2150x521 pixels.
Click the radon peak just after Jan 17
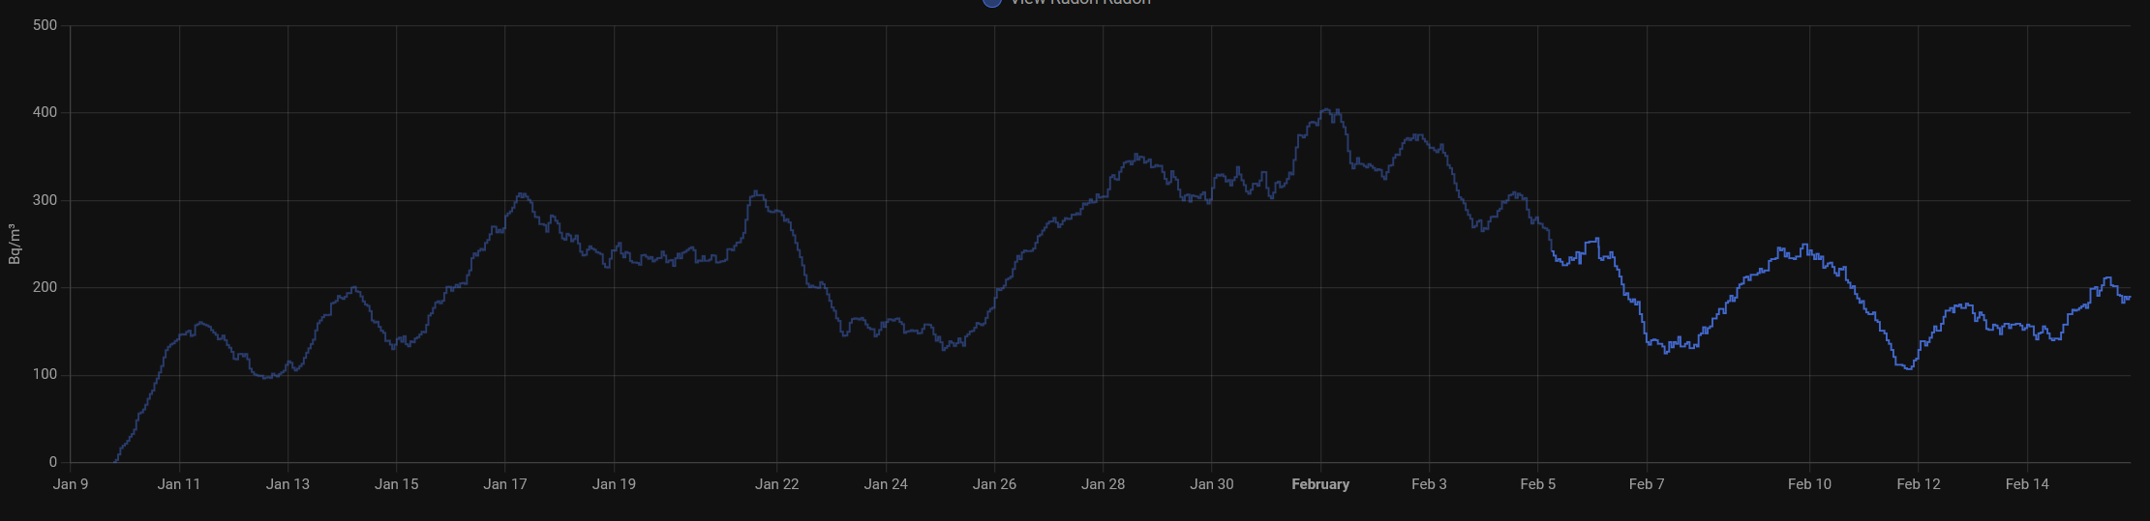click(x=522, y=194)
